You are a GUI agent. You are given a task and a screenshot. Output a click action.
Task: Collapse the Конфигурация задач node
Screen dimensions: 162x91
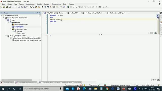click(x=11, y=29)
